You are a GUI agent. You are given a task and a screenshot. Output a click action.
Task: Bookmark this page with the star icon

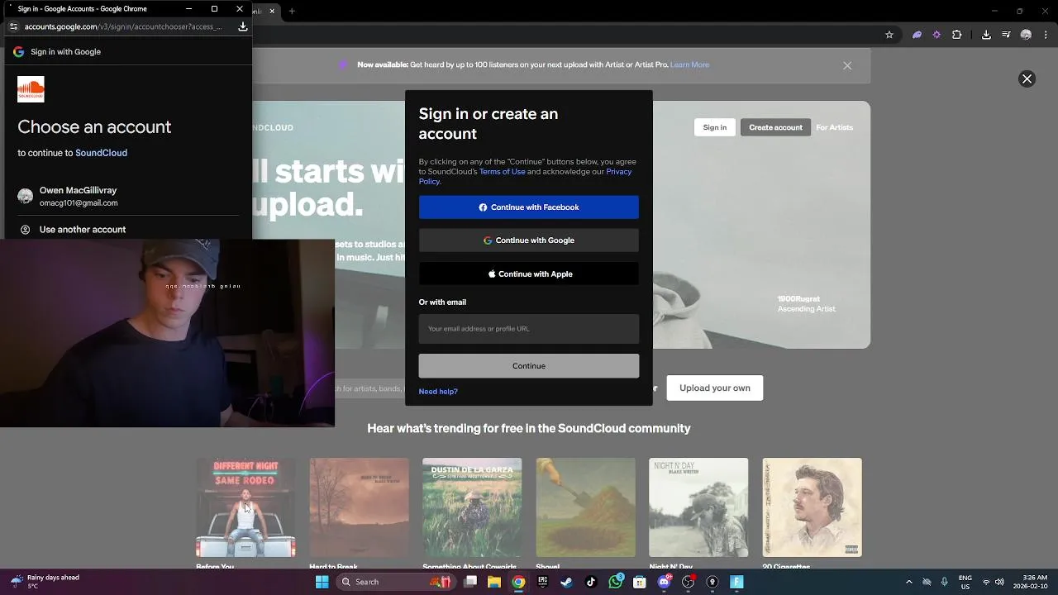point(889,35)
